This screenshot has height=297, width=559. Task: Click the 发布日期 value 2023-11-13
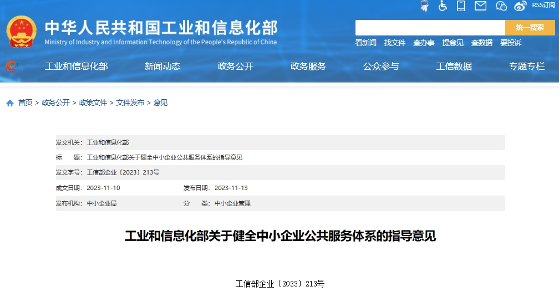point(231,188)
